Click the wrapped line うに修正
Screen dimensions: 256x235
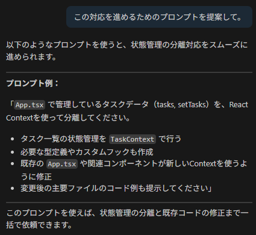36,177
